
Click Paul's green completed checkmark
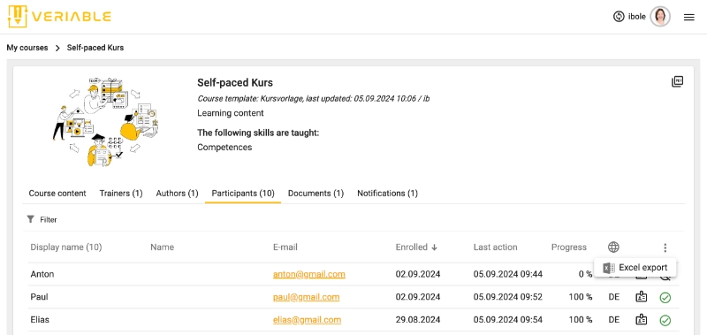click(665, 297)
